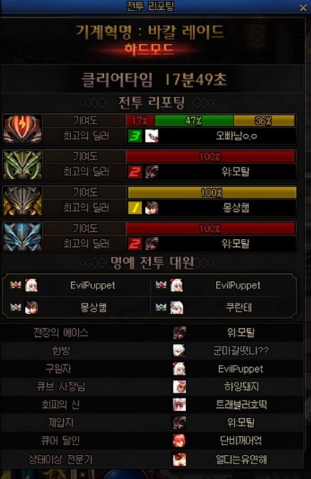Click the 단비꺼어엄 red-haired portrait

point(179,441)
